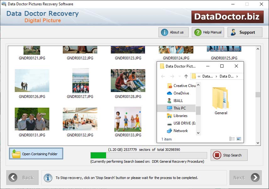Open the Libraries folder

179,116
